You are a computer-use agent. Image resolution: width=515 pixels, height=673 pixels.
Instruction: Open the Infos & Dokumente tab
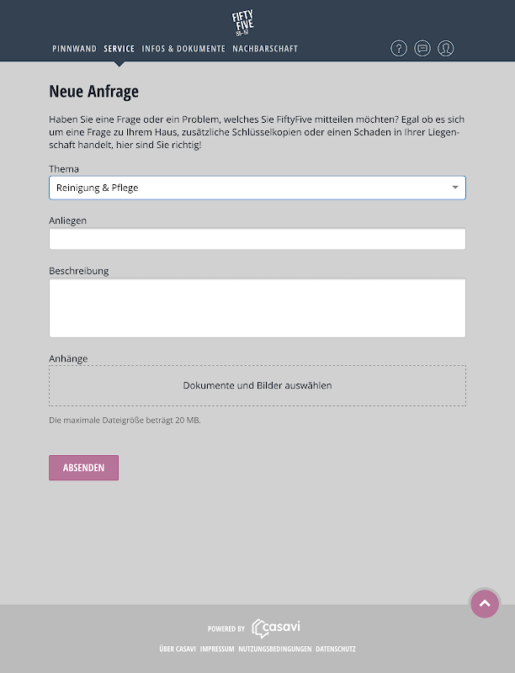tap(183, 49)
